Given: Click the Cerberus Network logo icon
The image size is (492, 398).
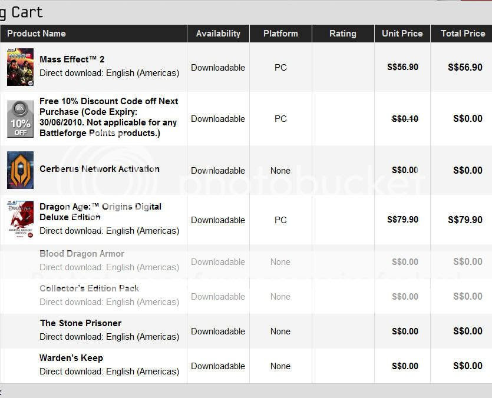Looking at the screenshot, I should tap(20, 170).
